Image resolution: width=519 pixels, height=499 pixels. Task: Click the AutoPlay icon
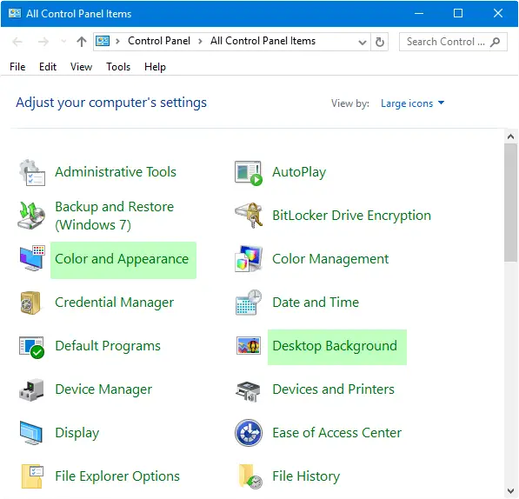[249, 173]
